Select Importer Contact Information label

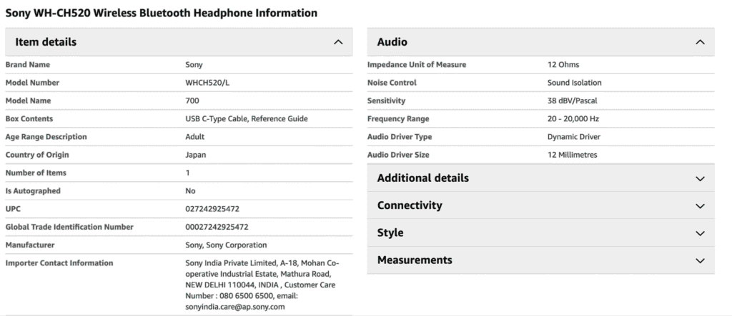point(59,263)
